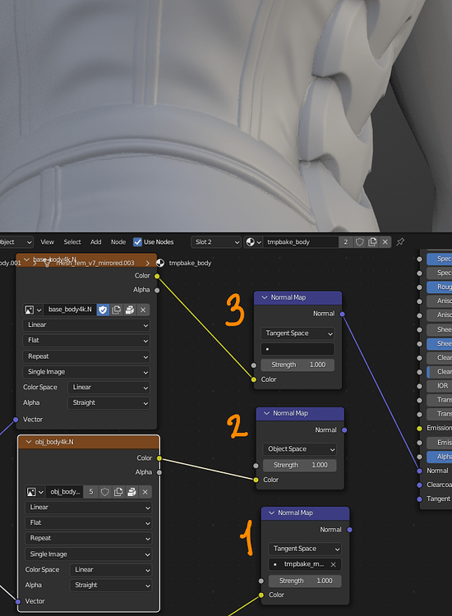This screenshot has width=452, height=616.
Task: Open the Add menu
Action: (x=96, y=242)
